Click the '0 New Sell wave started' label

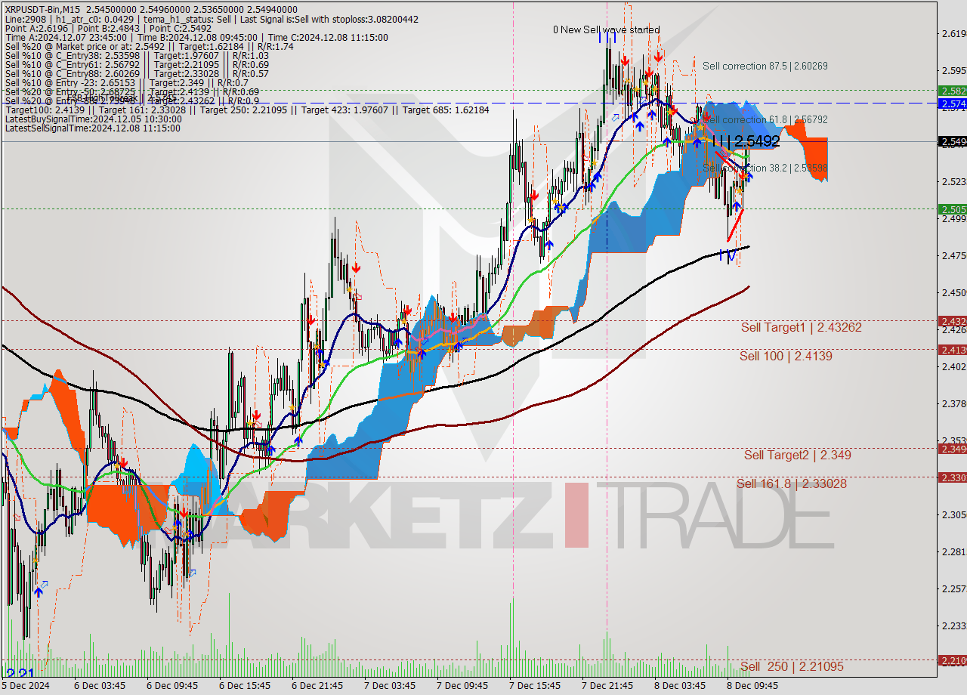coord(606,29)
